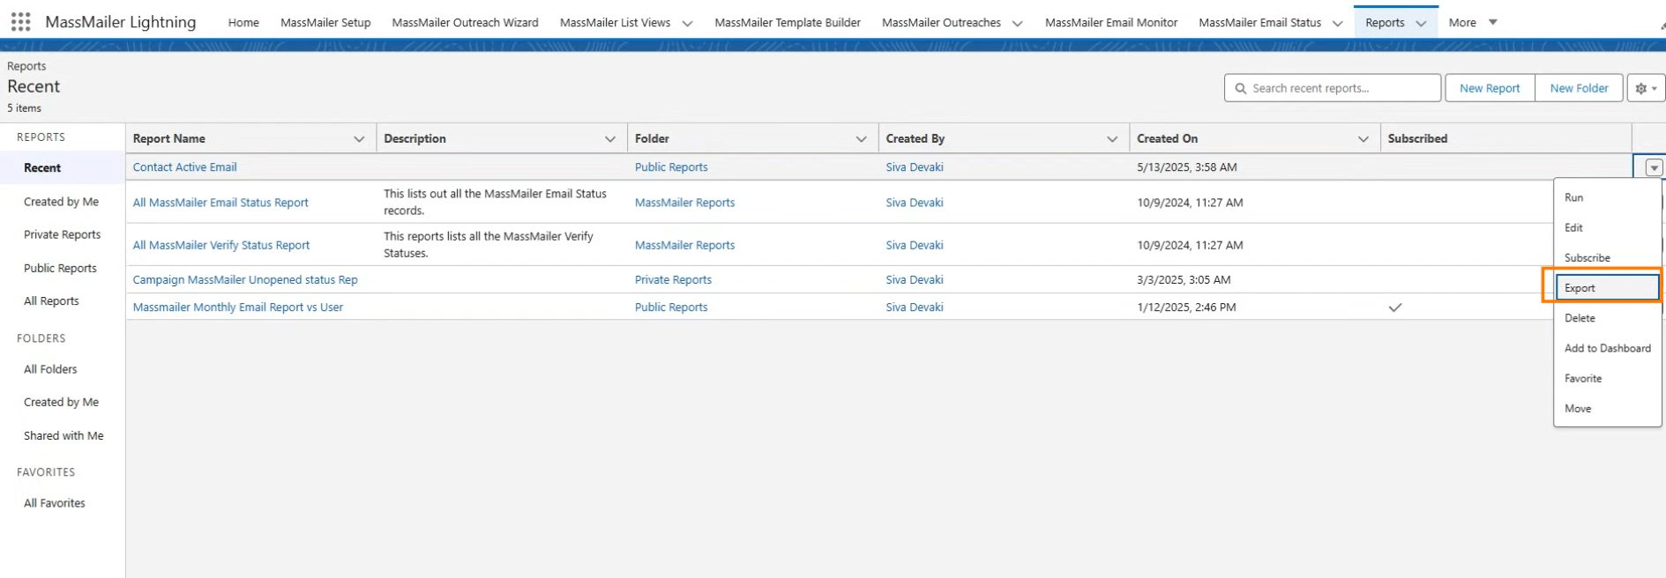Viewport: 1666px width, 578px height.
Task: Choose Delete in the row menu
Action: pyautogui.click(x=1607, y=318)
